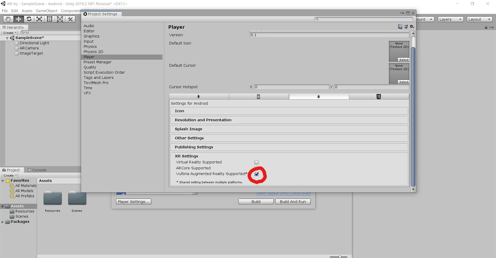496x258 pixels.
Task: Select the Rect transform tool
Action: pyautogui.click(x=50, y=19)
